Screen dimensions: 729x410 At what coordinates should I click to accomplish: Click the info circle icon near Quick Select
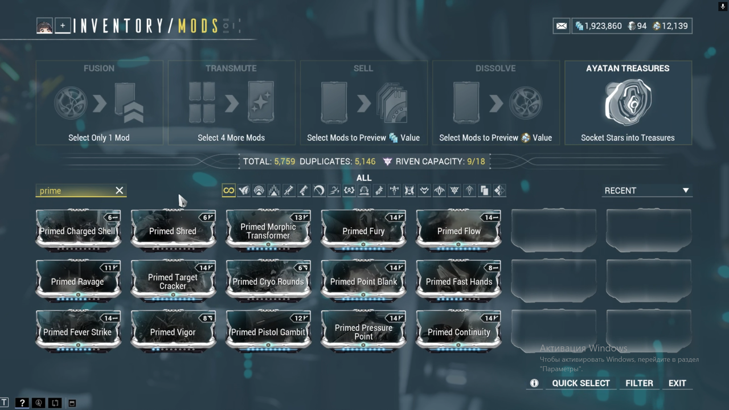pyautogui.click(x=534, y=383)
